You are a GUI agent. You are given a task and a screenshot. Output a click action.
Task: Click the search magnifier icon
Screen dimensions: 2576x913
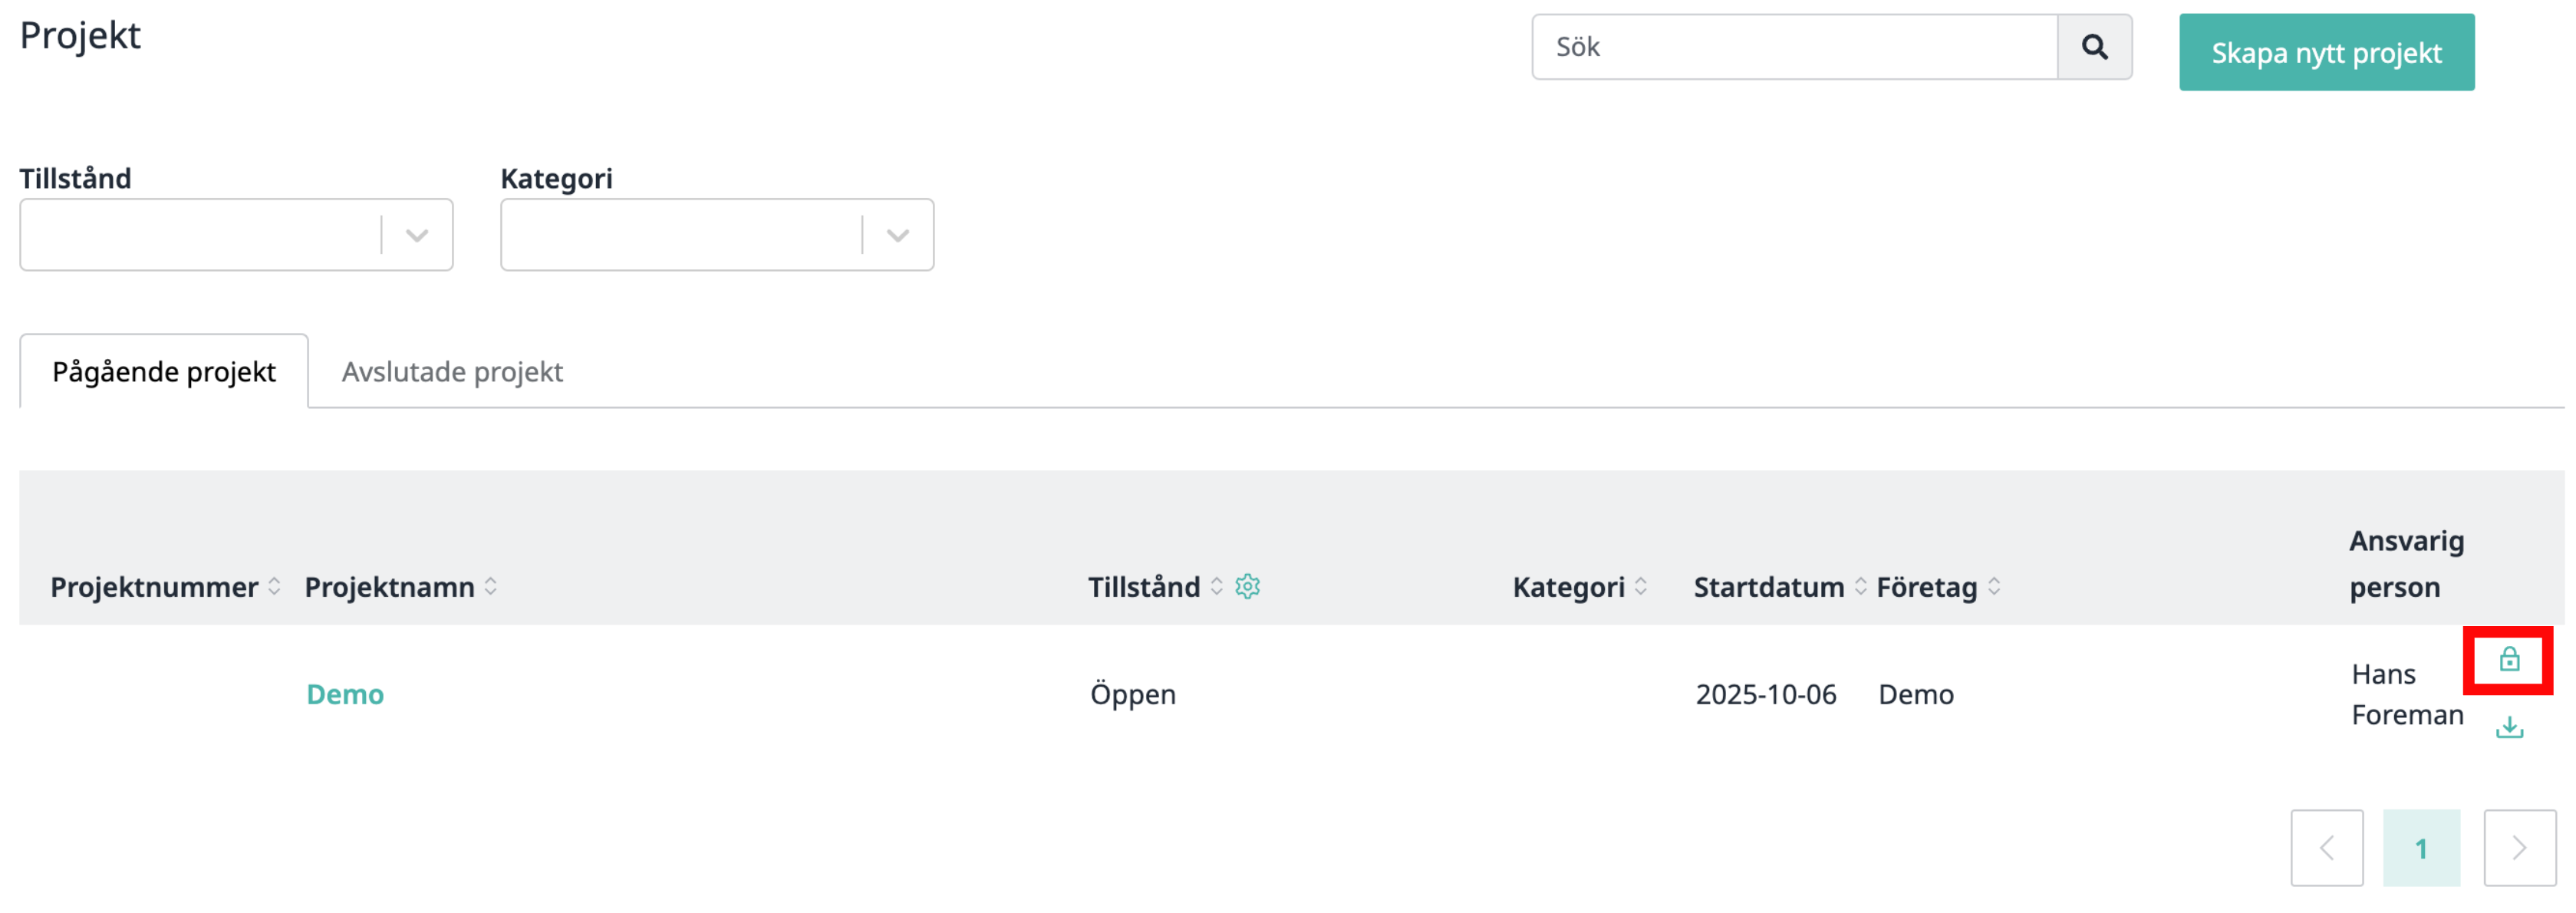(2094, 47)
